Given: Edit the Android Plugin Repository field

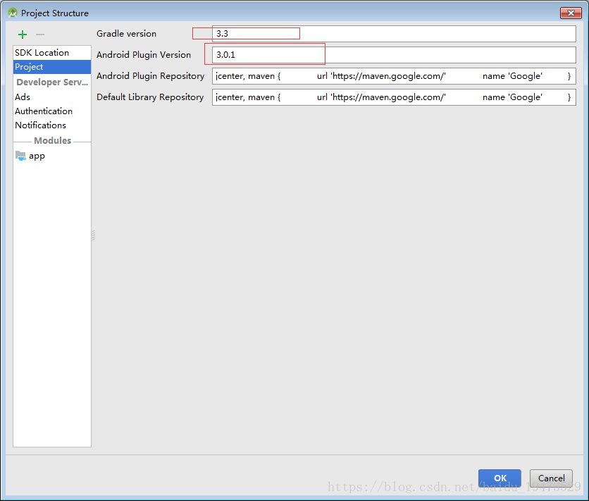Looking at the screenshot, I should tap(393, 76).
